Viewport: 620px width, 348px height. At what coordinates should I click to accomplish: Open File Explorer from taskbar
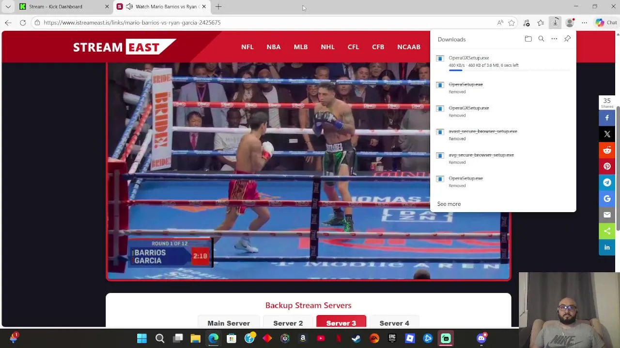(x=196, y=338)
